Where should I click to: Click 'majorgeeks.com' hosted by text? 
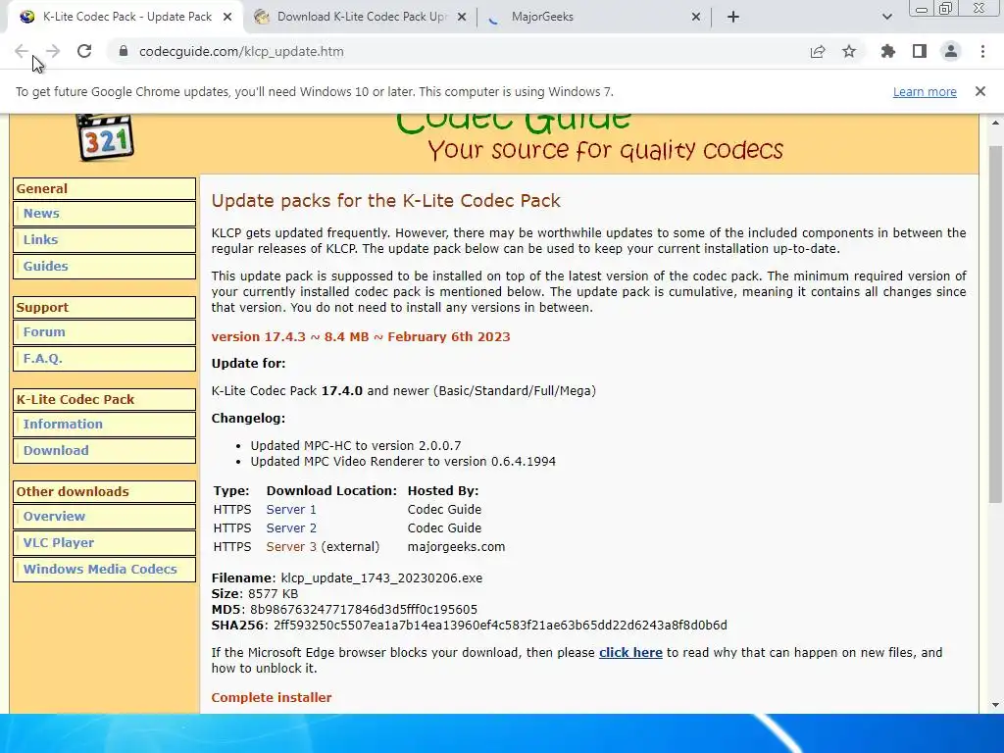(456, 547)
